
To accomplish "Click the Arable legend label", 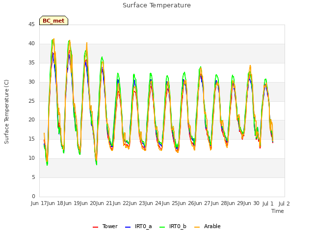I will tap(212, 226).
